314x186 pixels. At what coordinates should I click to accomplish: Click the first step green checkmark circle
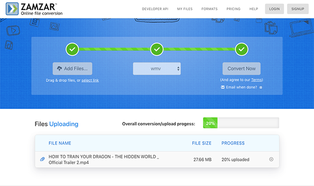tap(72, 49)
